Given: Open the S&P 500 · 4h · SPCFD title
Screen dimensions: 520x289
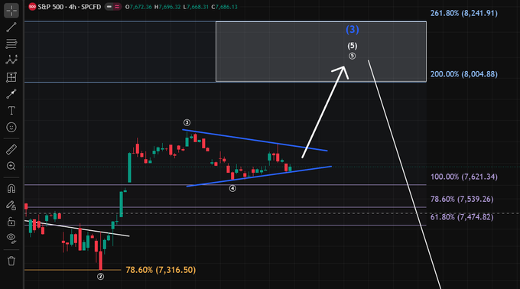Looking at the screenshot, I should tap(70, 7).
